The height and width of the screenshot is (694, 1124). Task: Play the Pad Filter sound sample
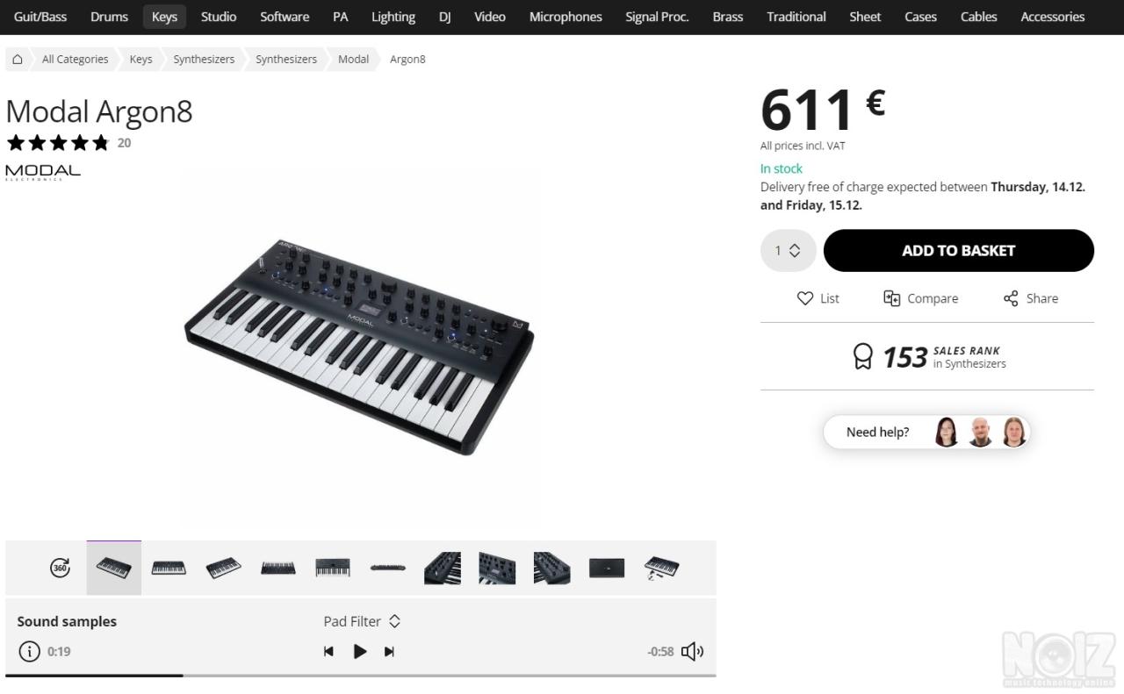[x=359, y=651]
